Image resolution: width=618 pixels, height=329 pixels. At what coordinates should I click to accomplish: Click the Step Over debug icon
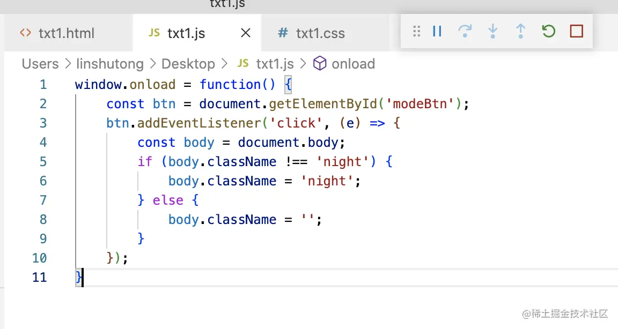[465, 31]
